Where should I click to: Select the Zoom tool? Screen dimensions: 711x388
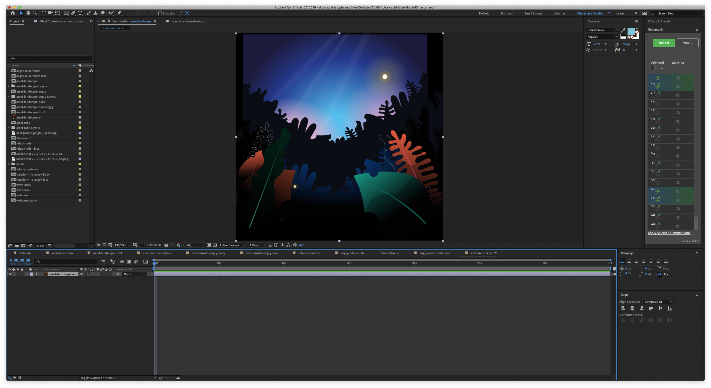coord(35,13)
